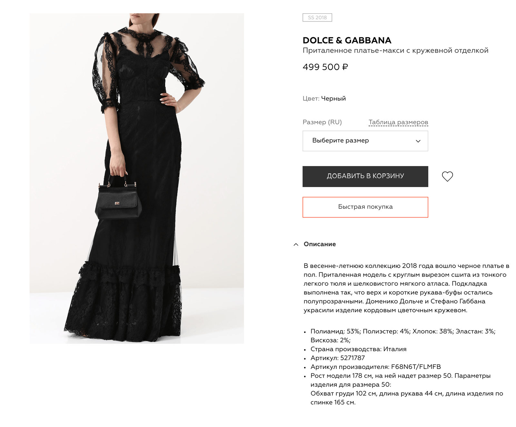Viewport: 516px width, 427px height.
Task: Click the chevron arrow in the size selector
Action: [x=418, y=141]
